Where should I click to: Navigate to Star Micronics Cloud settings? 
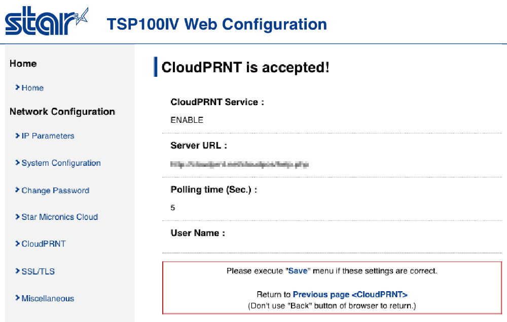tap(59, 217)
